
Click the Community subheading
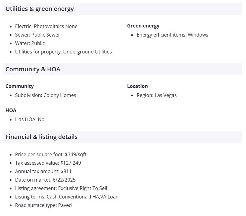[20, 86]
